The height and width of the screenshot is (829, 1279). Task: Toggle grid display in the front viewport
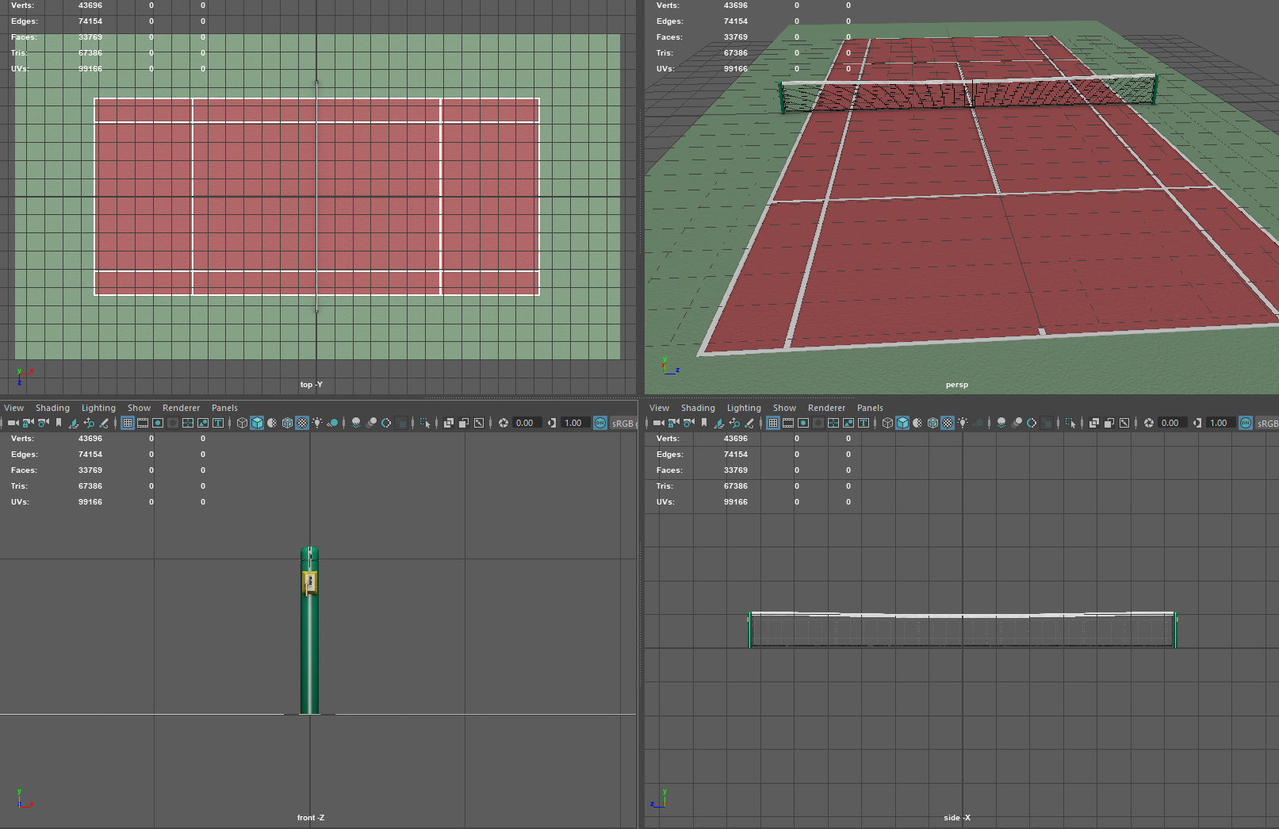[x=128, y=423]
